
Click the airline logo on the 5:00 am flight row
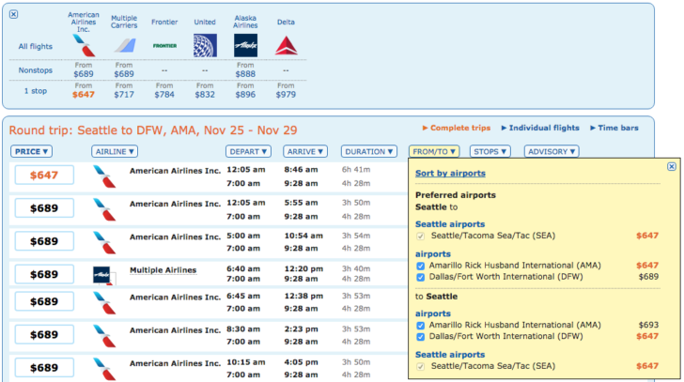pos(104,242)
